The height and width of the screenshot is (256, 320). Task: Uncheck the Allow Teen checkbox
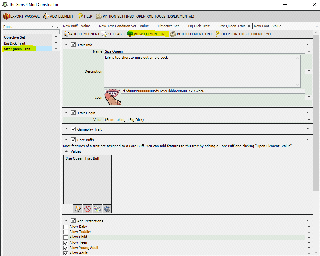(66, 243)
